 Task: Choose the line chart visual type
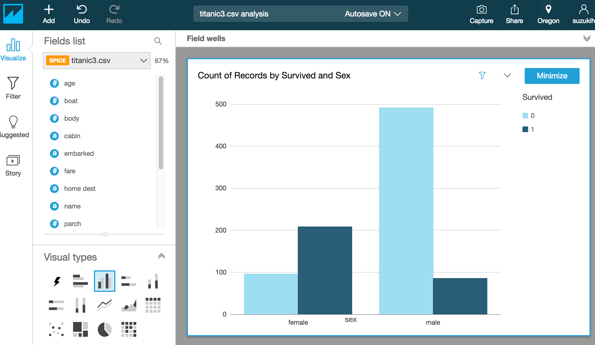(x=104, y=305)
